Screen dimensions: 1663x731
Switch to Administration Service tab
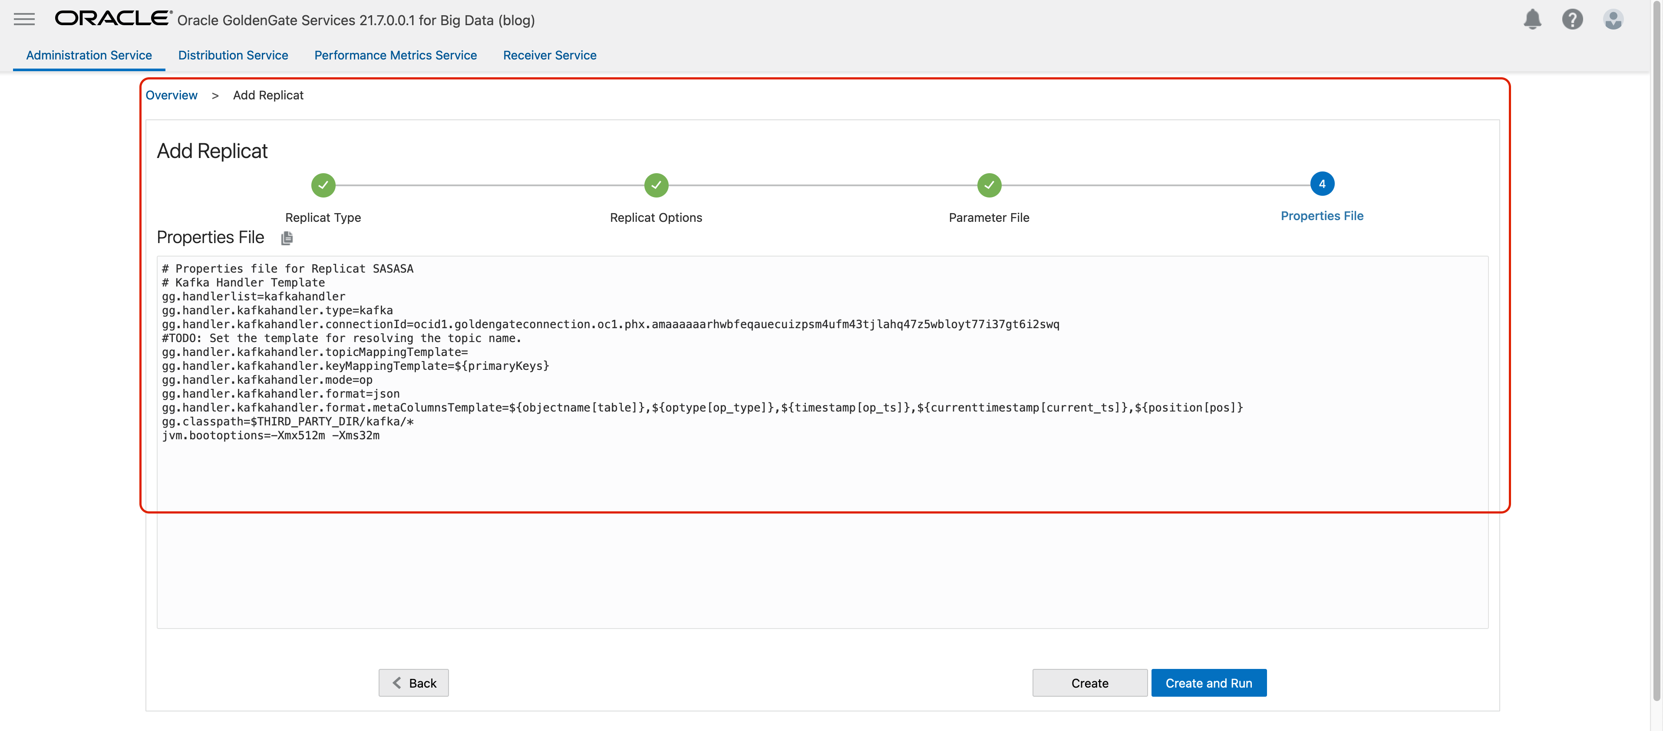pos(89,56)
